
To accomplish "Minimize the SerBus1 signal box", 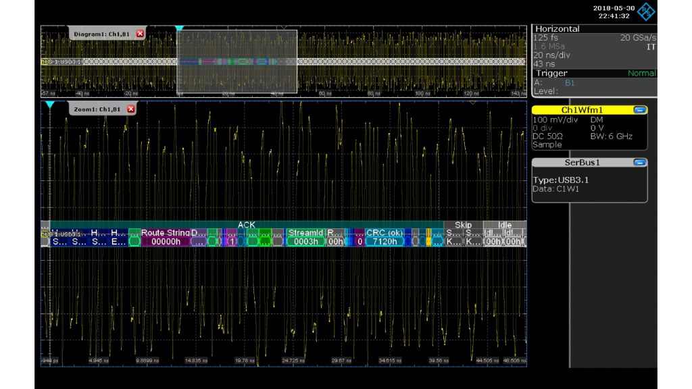I will pos(639,162).
